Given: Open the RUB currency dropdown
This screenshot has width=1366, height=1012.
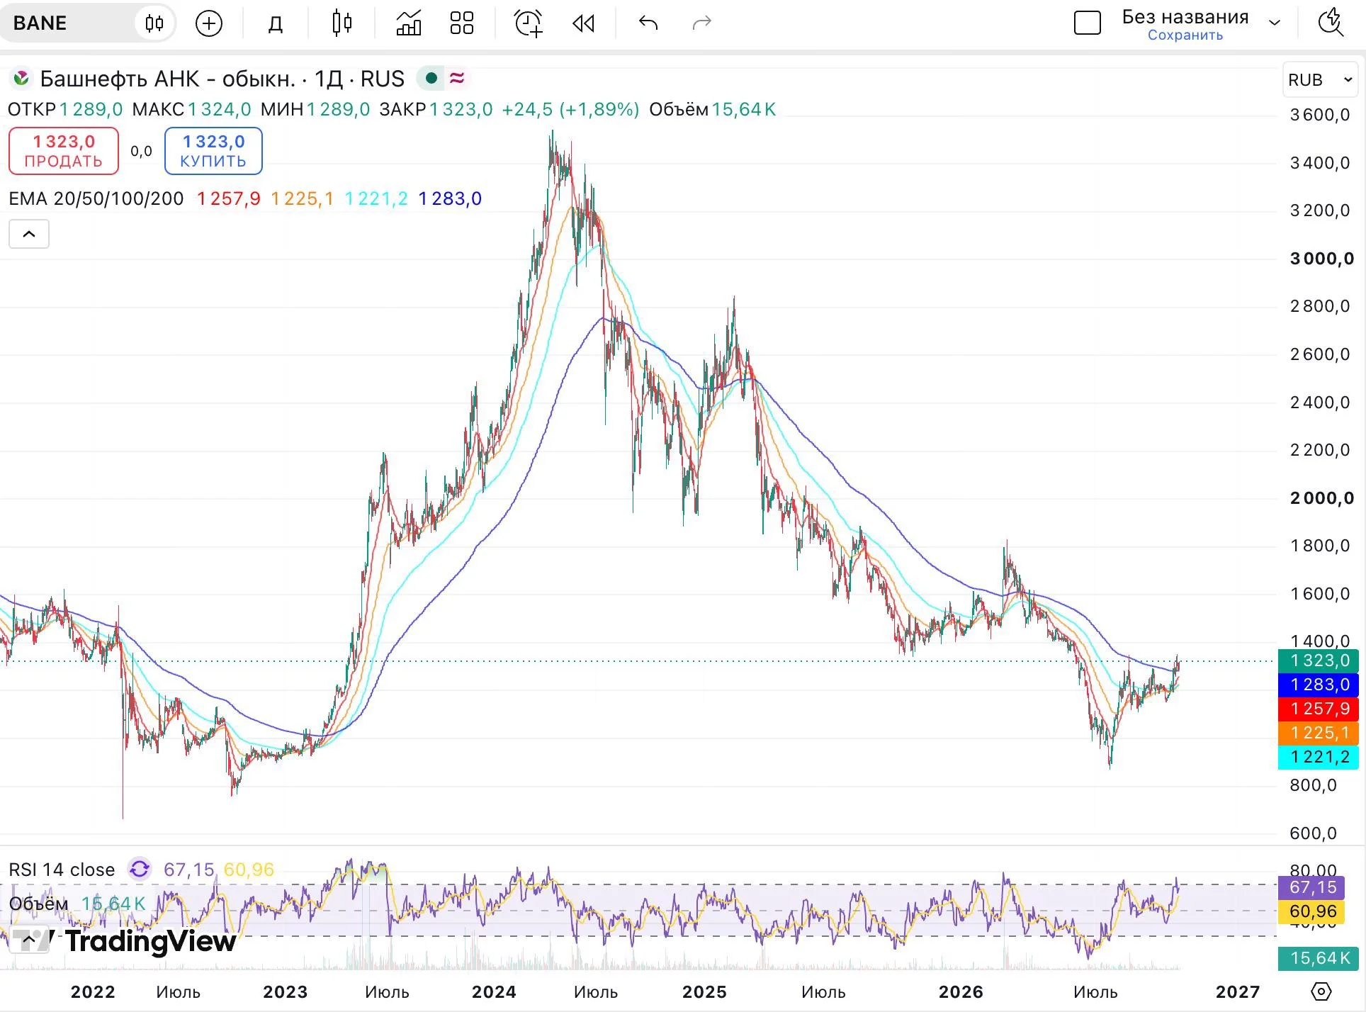Looking at the screenshot, I should (1320, 80).
